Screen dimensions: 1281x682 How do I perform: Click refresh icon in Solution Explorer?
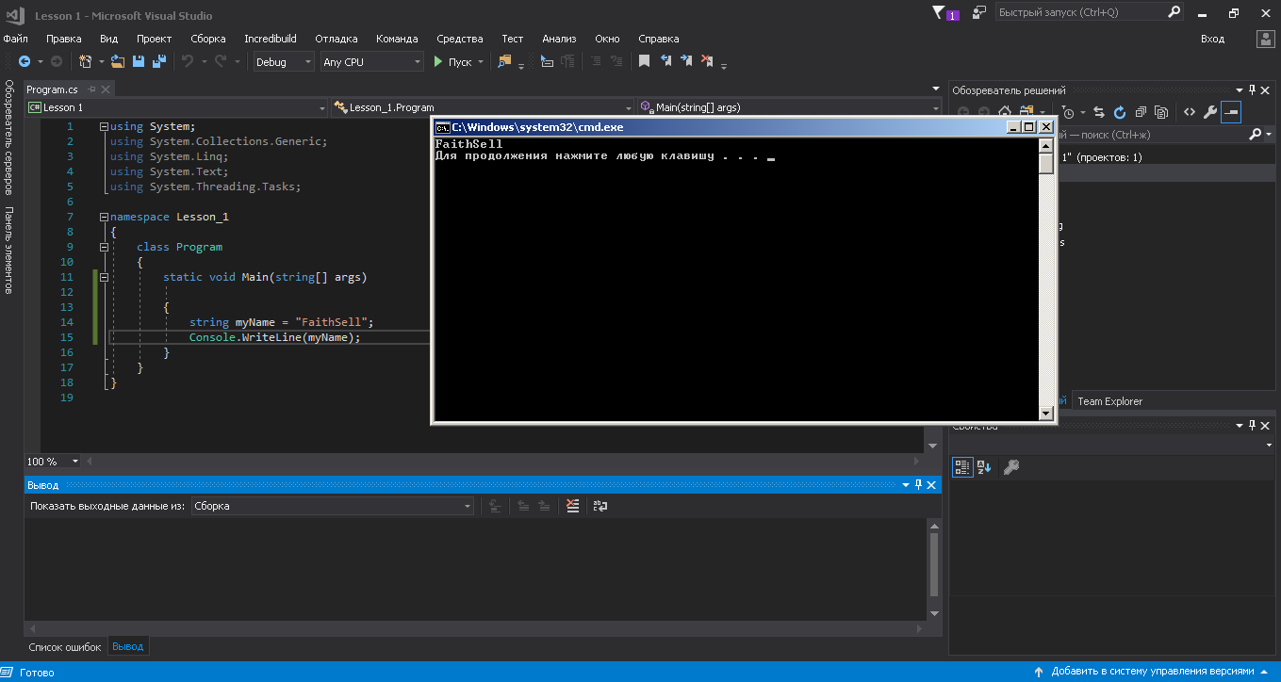tap(1120, 112)
